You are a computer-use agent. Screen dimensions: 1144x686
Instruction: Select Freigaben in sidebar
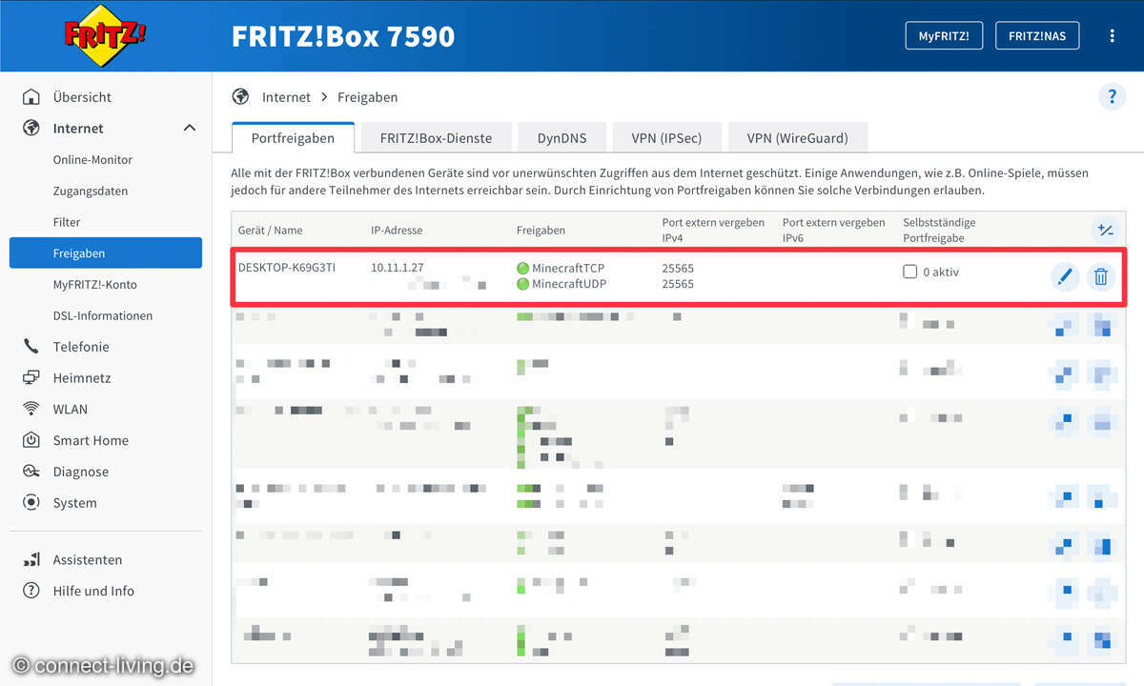106,252
